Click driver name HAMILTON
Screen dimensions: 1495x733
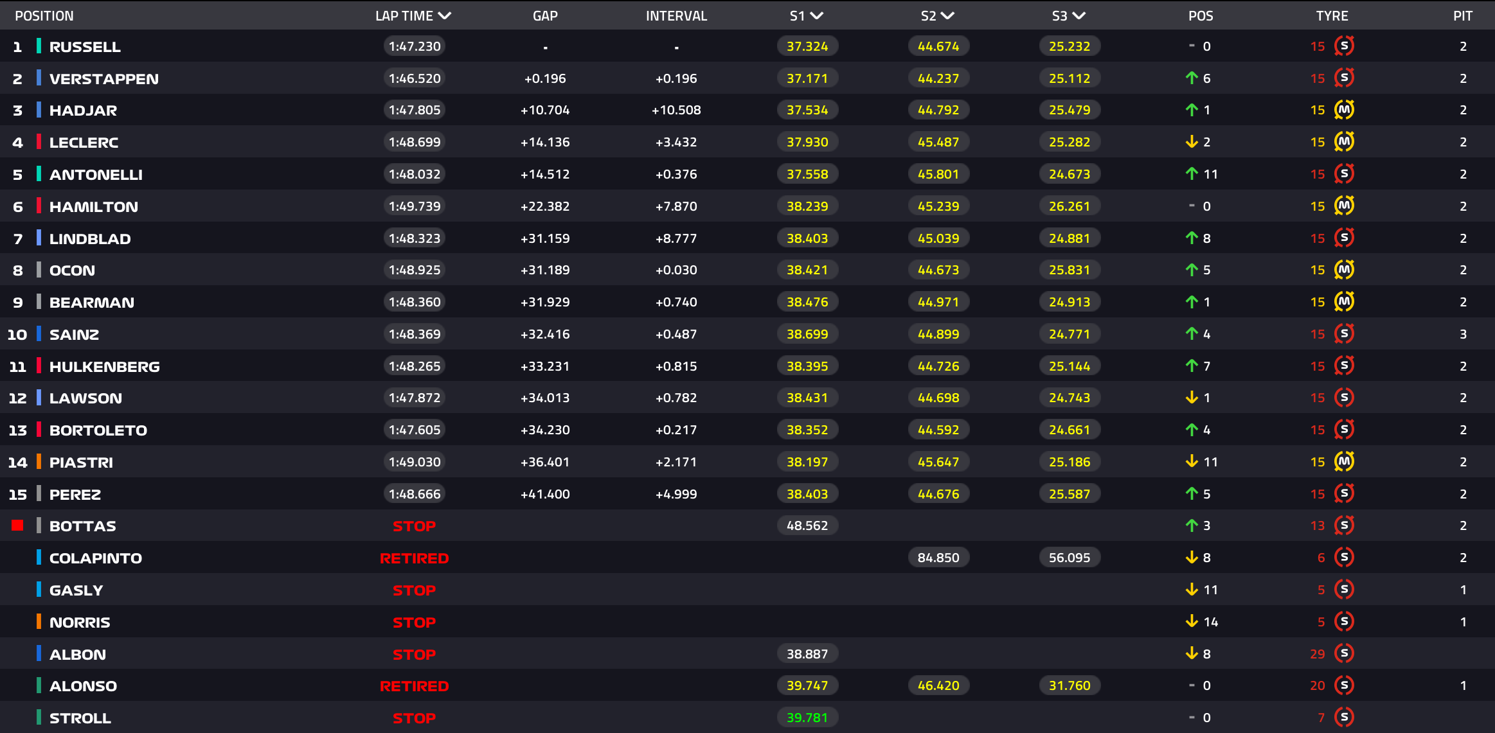[94, 207]
